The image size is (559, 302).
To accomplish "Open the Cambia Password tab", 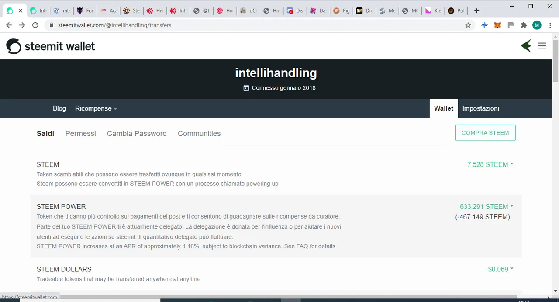I will pos(137,134).
